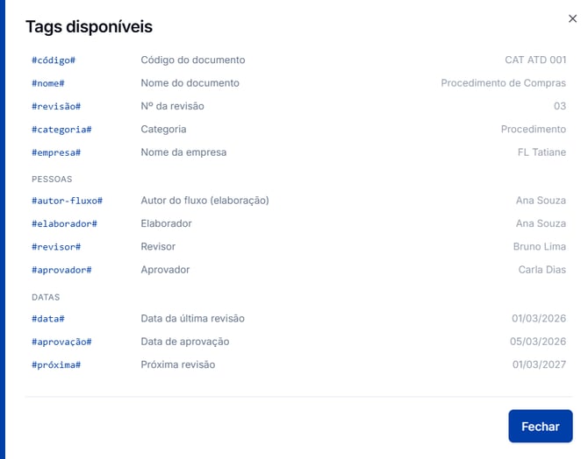Click the DATAS section header
This screenshot has width=588, height=459.
pos(46,297)
